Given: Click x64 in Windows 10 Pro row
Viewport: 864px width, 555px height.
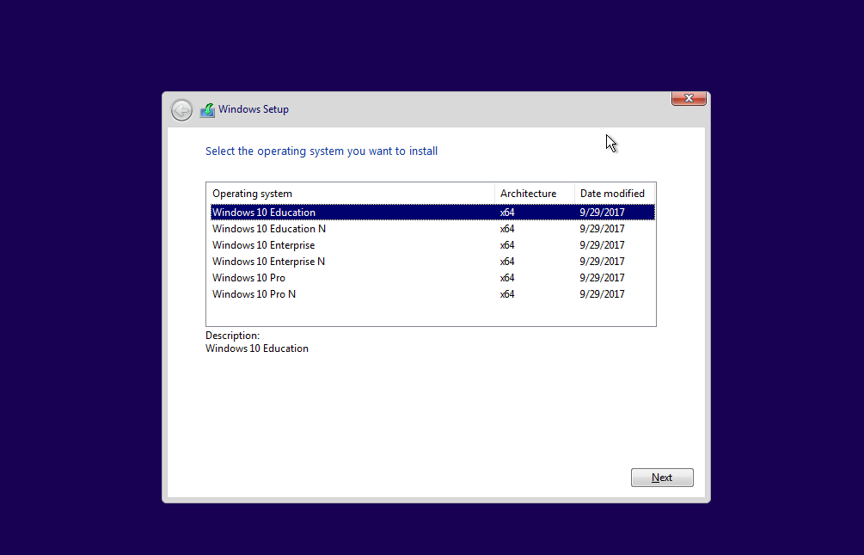Looking at the screenshot, I should [x=507, y=278].
